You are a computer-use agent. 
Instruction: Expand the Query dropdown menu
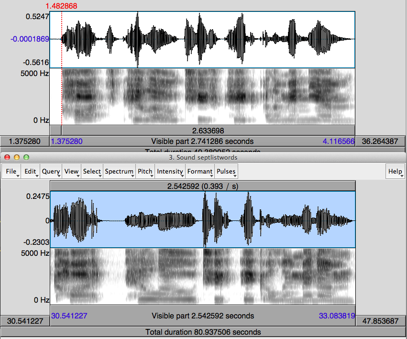pyautogui.click(x=51, y=171)
